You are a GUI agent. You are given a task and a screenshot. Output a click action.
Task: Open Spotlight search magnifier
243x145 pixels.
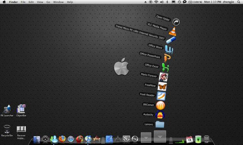(239, 2)
